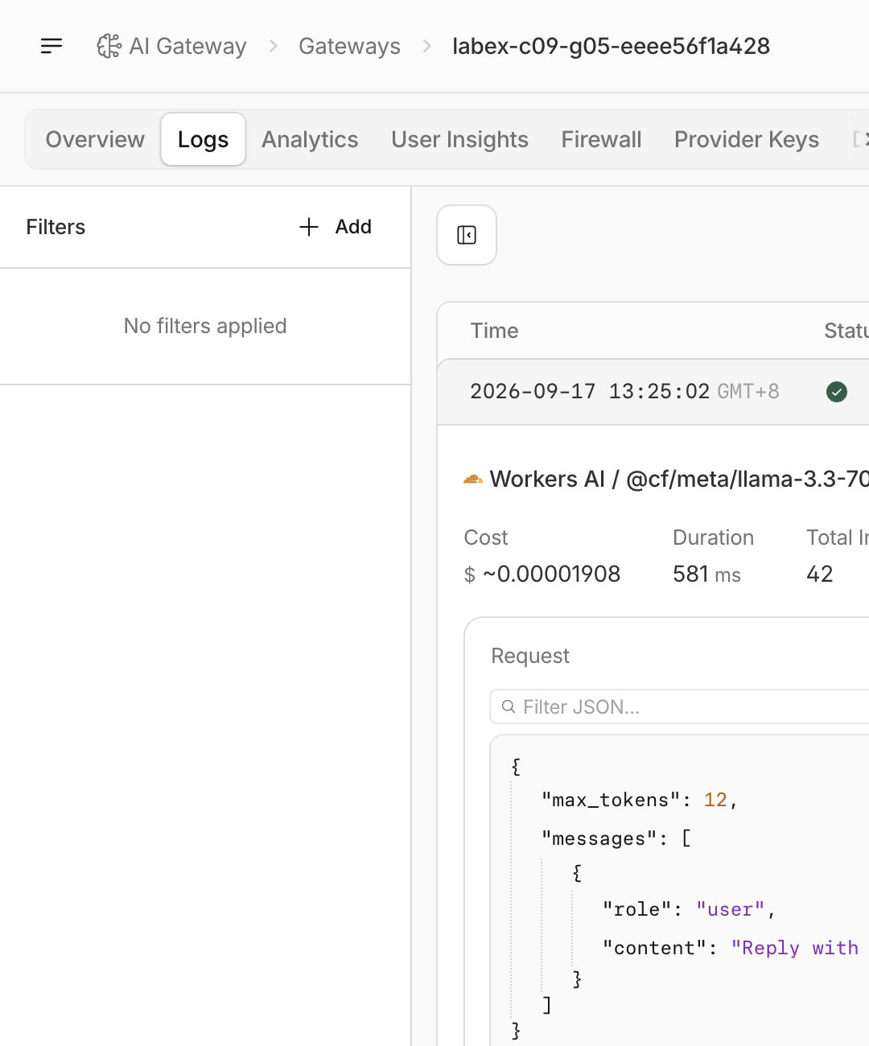The height and width of the screenshot is (1046, 869).
Task: Add a new log filter
Action: click(x=335, y=227)
